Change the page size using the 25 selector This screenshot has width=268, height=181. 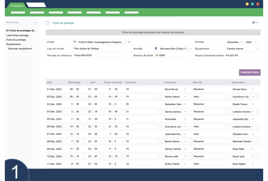[255, 23]
